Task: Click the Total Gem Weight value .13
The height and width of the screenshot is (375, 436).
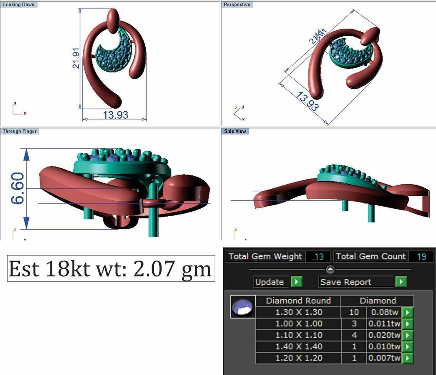Action: (318, 256)
